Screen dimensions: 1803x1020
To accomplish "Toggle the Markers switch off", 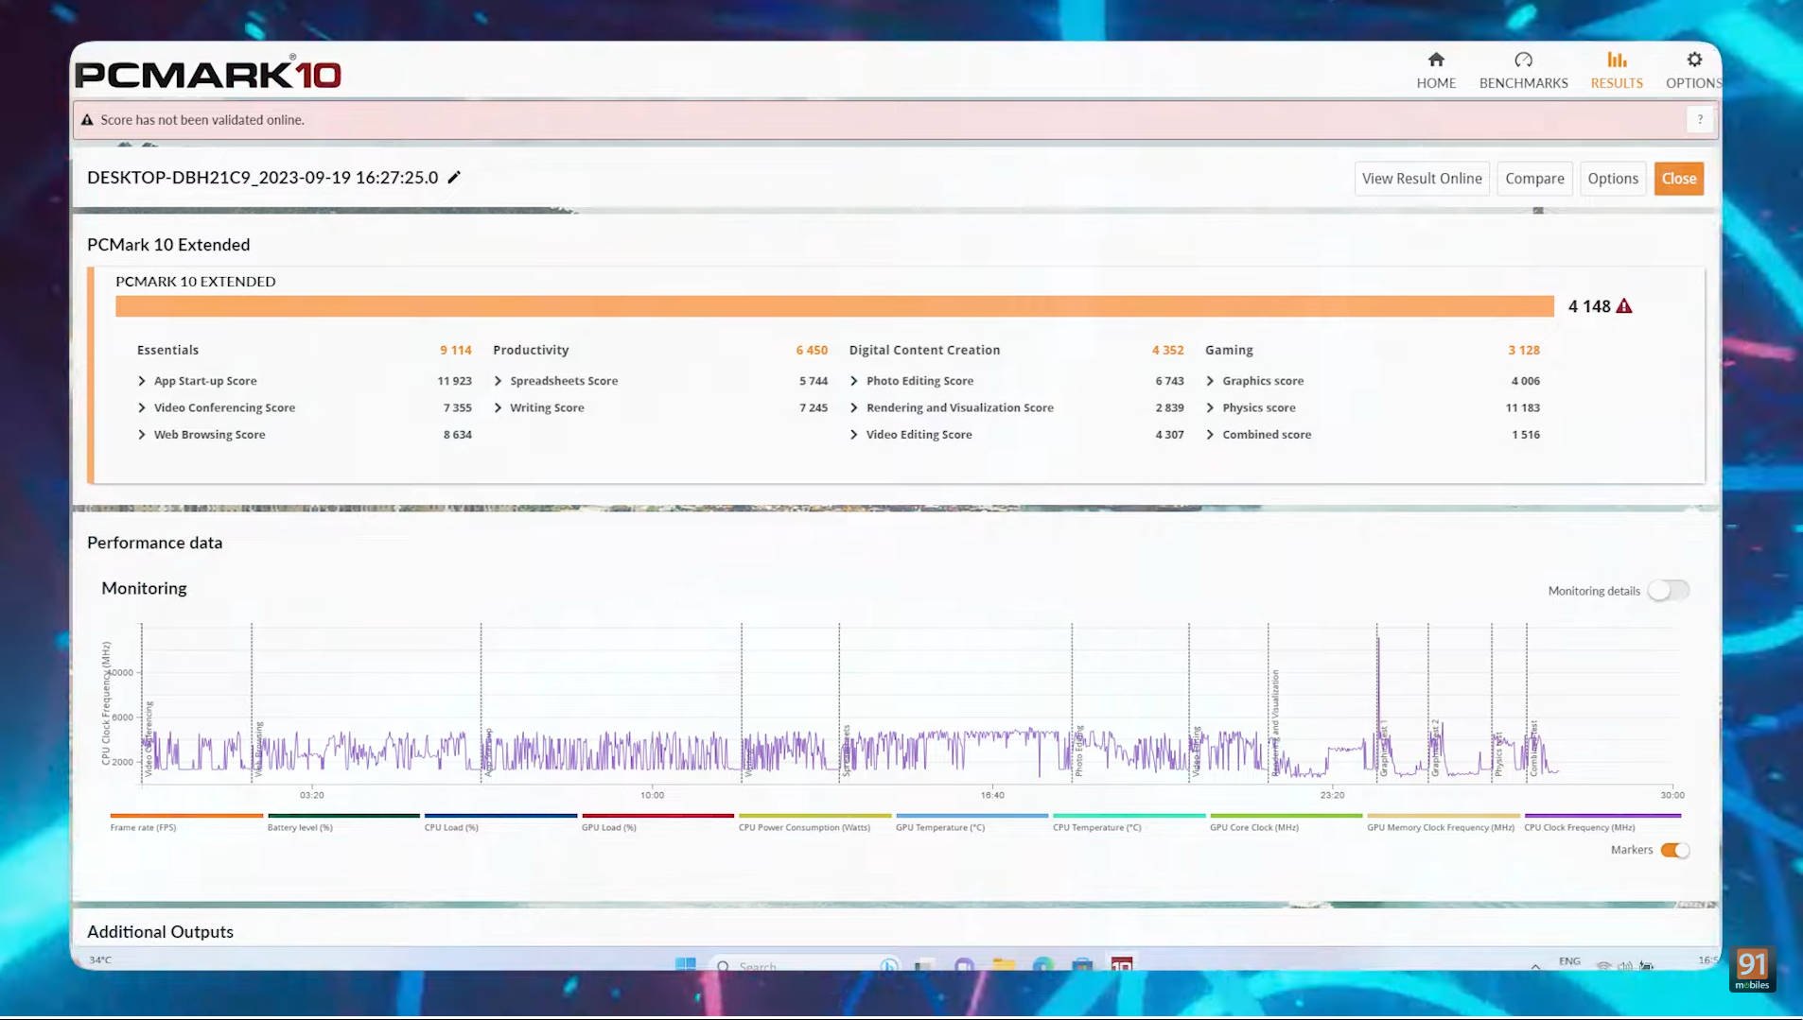I will pyautogui.click(x=1675, y=850).
